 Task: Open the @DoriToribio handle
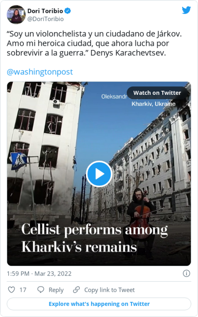45,19
